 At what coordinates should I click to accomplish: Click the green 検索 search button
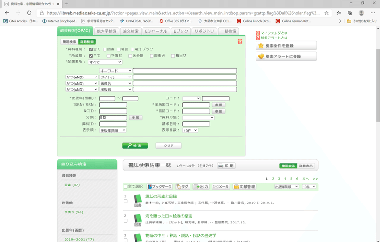point(135,145)
